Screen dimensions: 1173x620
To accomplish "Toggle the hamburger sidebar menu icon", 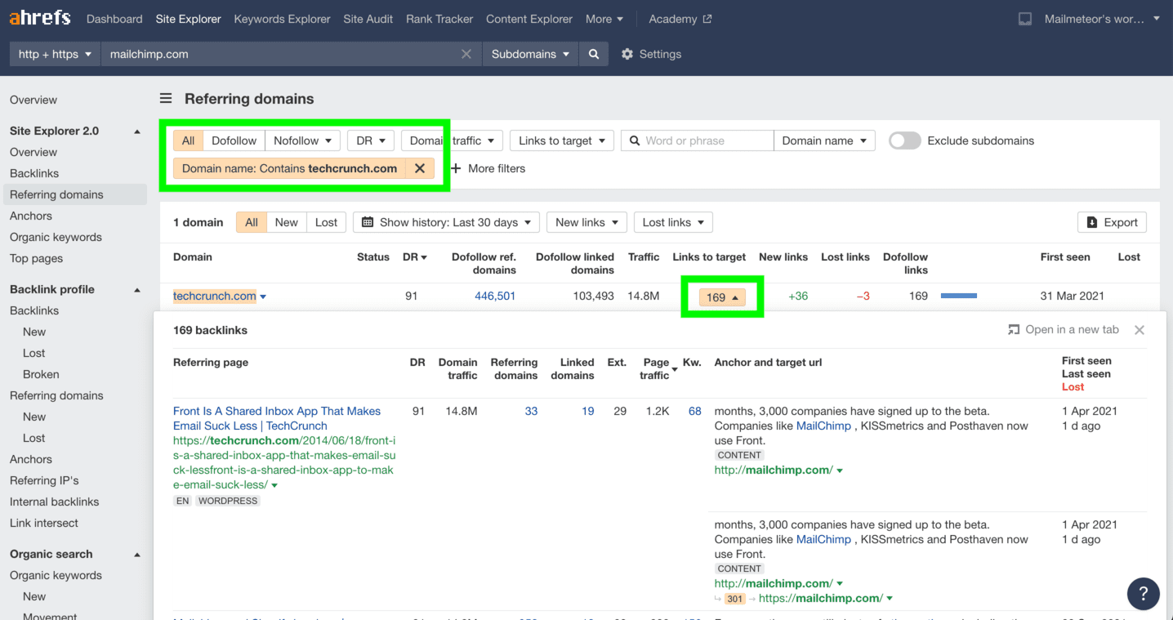I will (x=166, y=99).
